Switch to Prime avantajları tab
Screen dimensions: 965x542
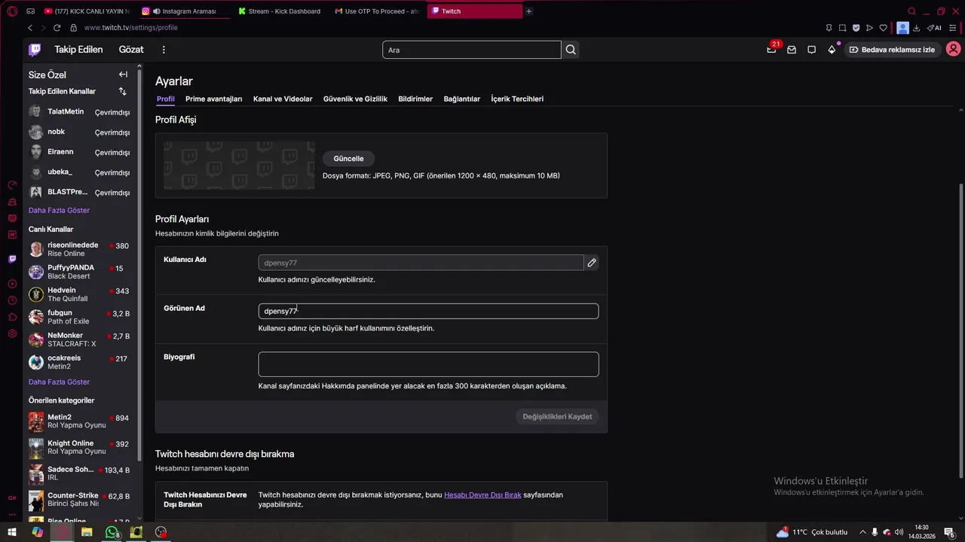click(213, 99)
